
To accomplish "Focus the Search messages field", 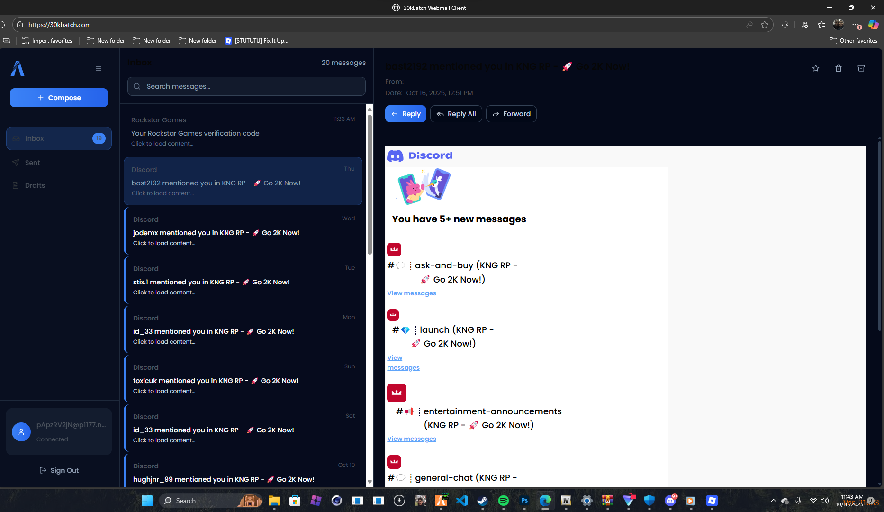I will coord(246,86).
